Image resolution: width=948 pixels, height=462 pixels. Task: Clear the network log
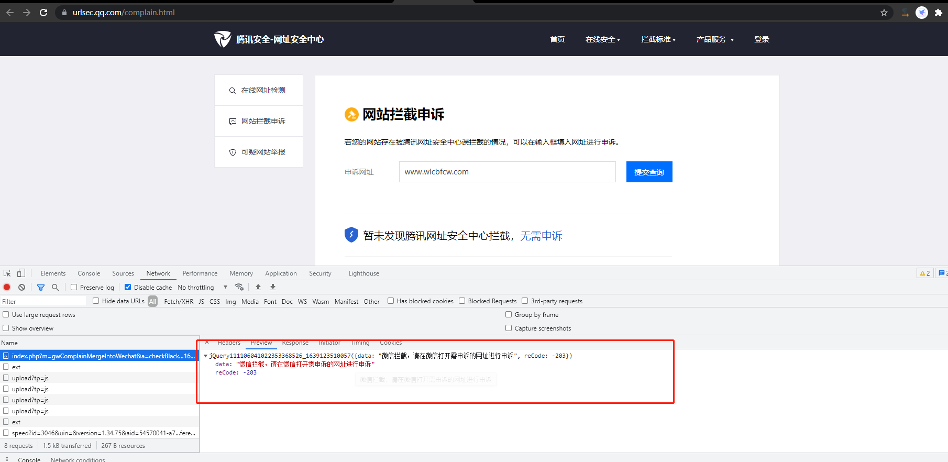21,287
